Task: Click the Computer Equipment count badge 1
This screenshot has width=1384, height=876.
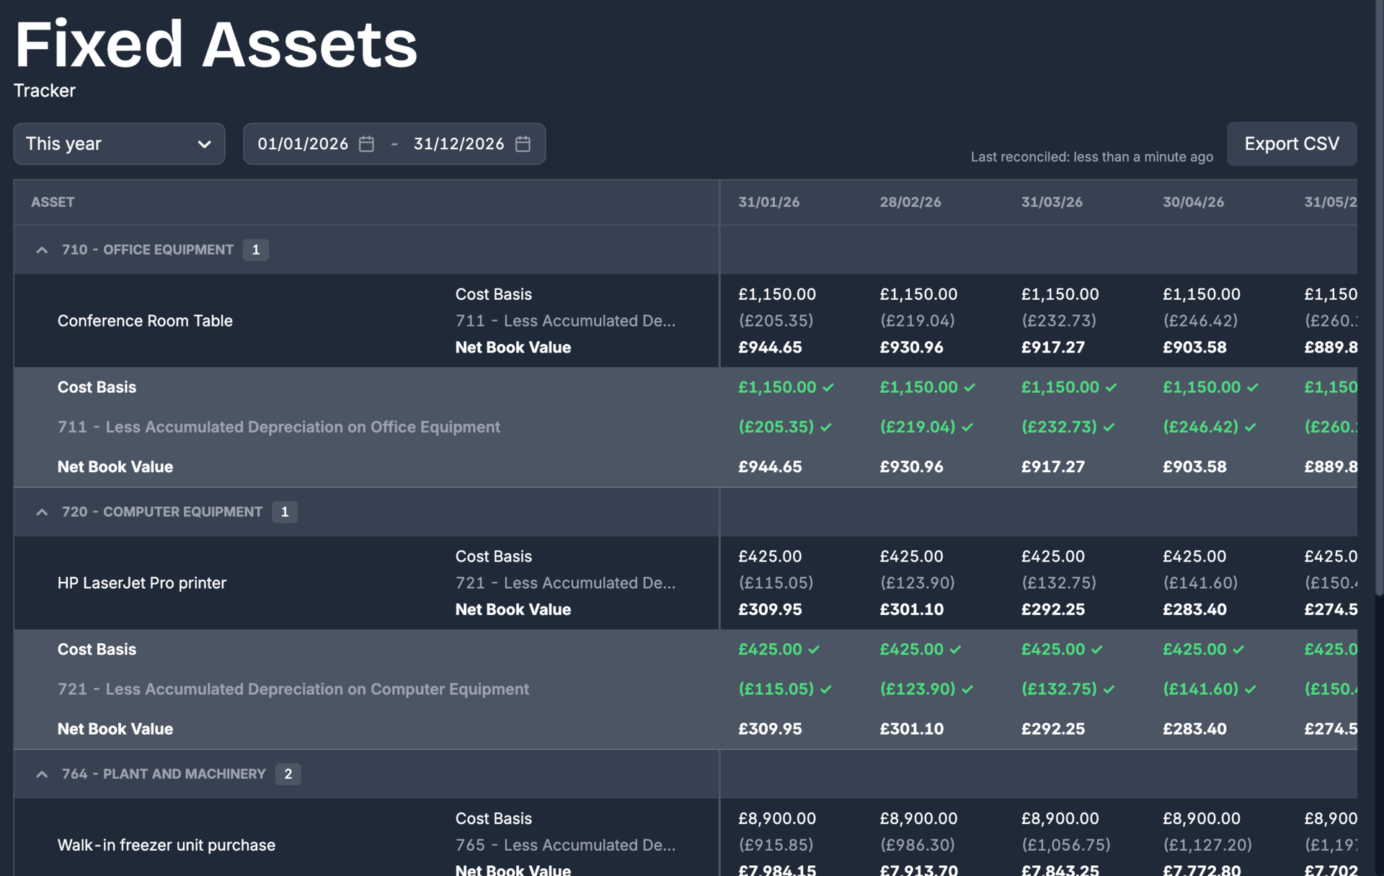Action: [x=285, y=512]
